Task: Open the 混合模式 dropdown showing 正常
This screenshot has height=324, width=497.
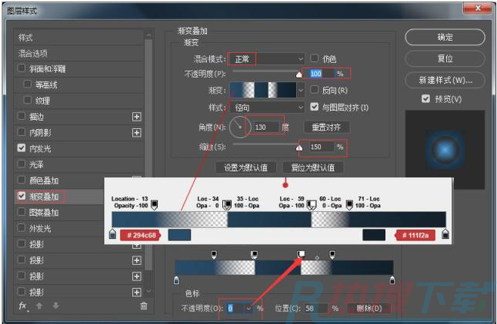Action: (267, 58)
